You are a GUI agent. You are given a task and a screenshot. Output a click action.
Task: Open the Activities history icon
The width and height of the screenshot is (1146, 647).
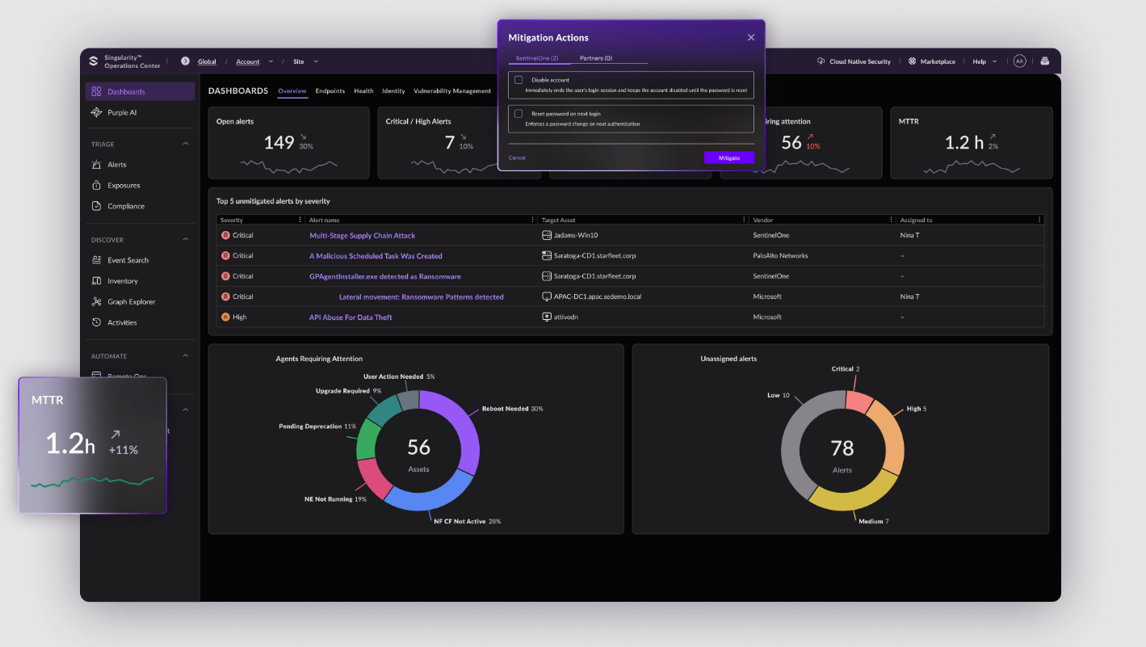coord(96,323)
